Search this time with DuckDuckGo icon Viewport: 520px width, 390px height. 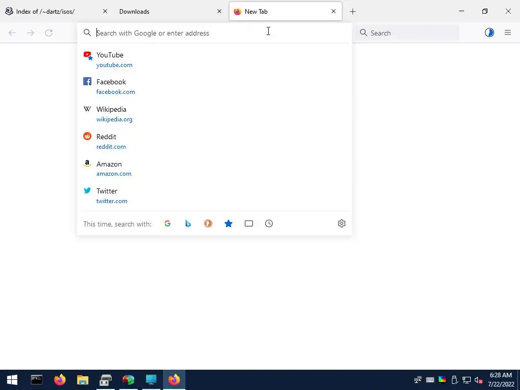(x=208, y=223)
